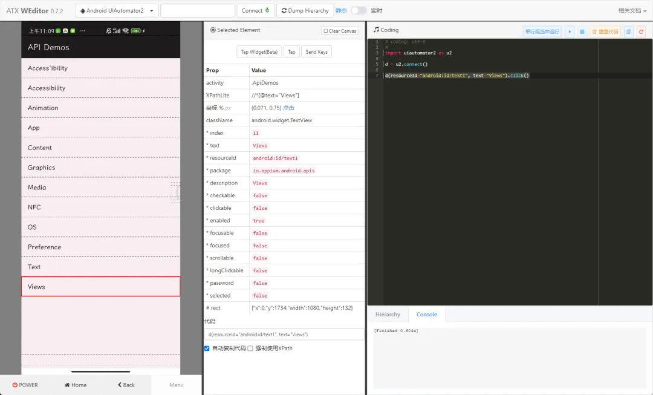
Task: Click the reset code button with trash icon
Action: 605,31
